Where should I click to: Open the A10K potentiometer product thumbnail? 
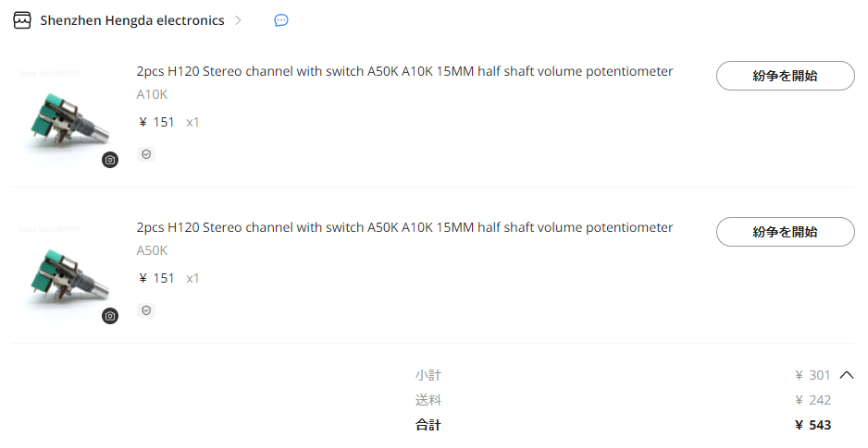(66, 116)
